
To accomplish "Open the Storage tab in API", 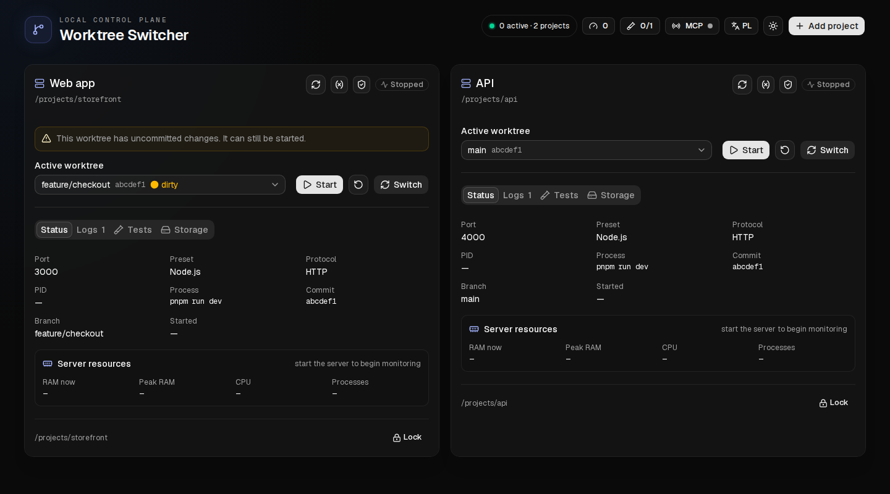I will [x=611, y=195].
